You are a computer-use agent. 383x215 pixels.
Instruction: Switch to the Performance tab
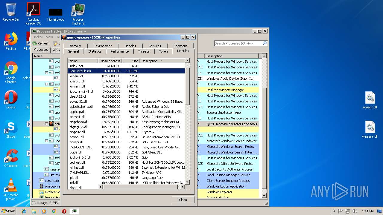click(120, 51)
